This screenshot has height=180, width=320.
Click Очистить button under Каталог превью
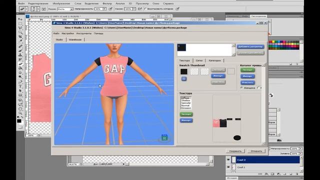(x=247, y=82)
